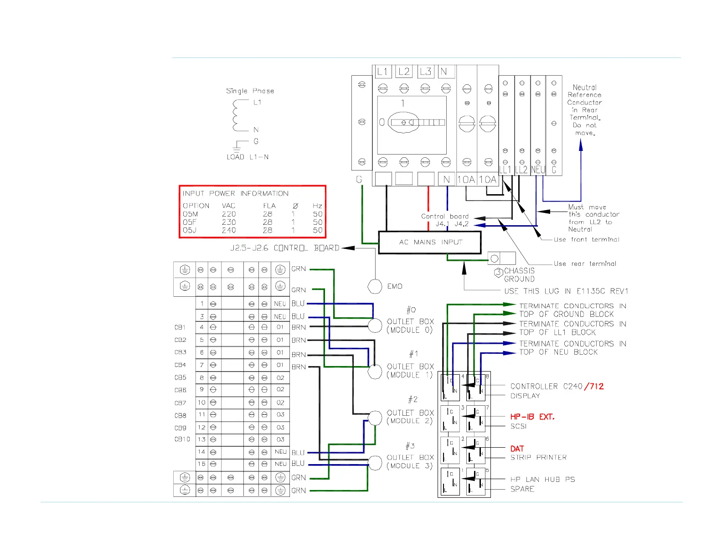
Task: Select 'J2.5-J2.6 CONTROL BOARD' label
Action: (x=285, y=248)
